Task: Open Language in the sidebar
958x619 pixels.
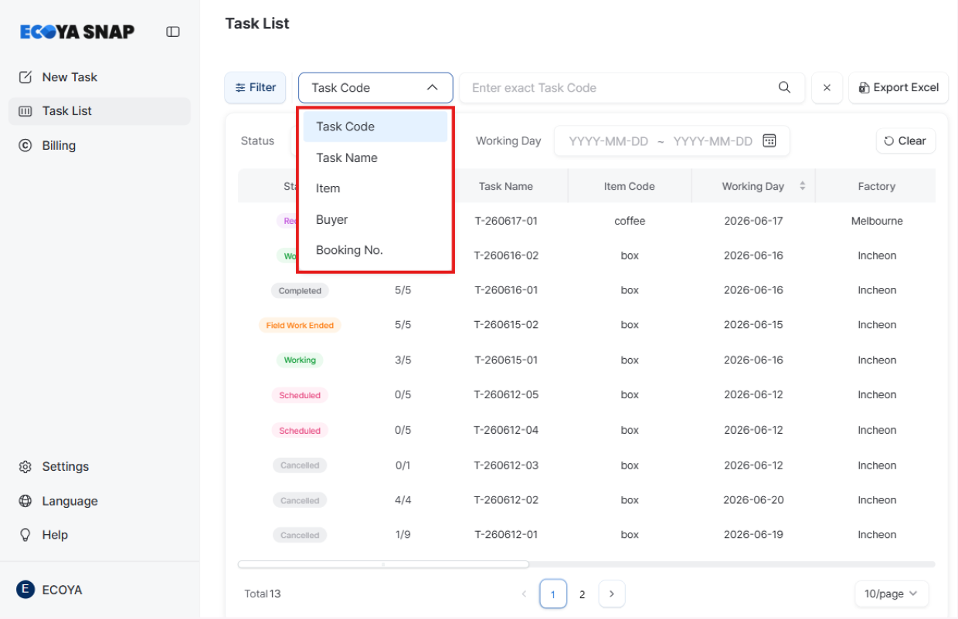Action: (x=99, y=501)
